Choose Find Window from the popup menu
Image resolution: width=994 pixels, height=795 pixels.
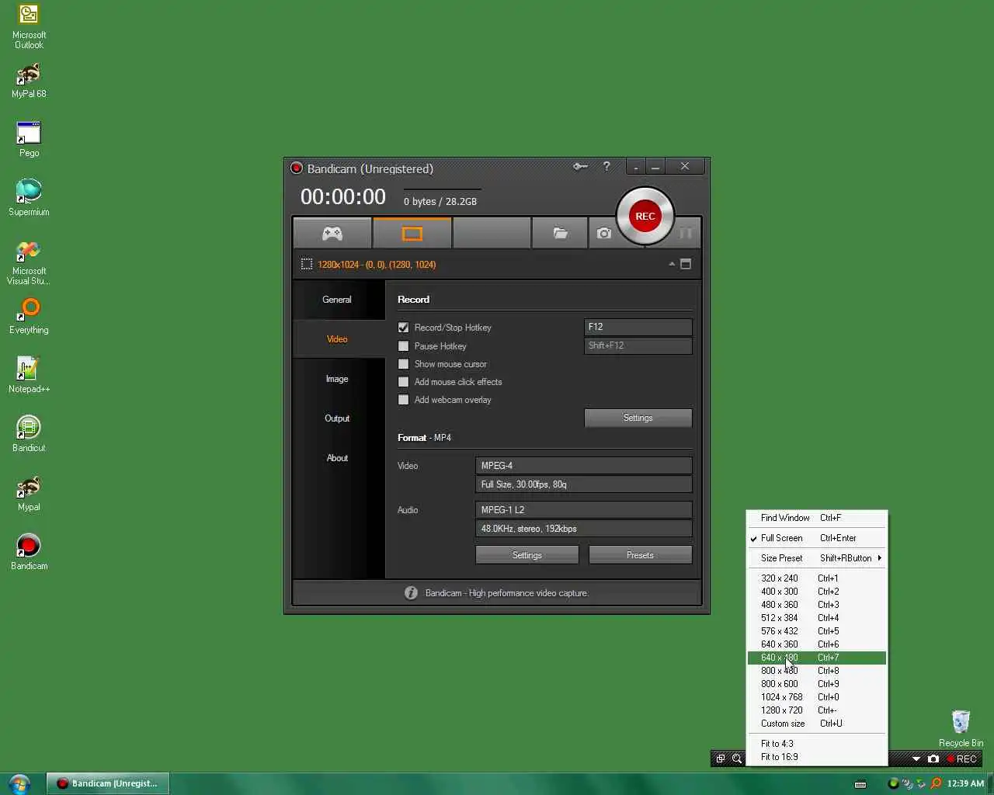pyautogui.click(x=816, y=518)
